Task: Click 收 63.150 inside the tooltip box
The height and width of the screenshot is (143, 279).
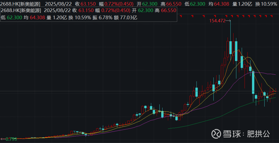Action: (x=83, y=11)
